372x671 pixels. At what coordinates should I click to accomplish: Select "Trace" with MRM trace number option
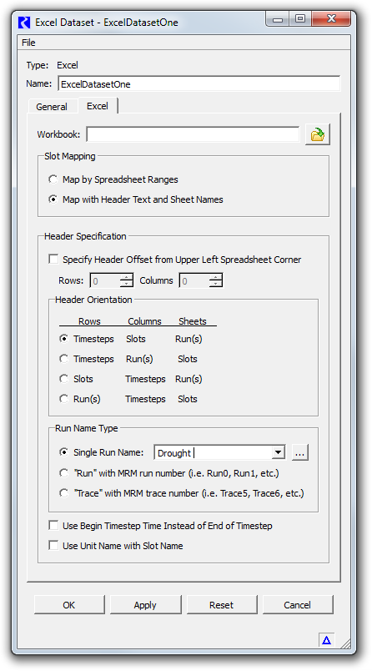[64, 493]
